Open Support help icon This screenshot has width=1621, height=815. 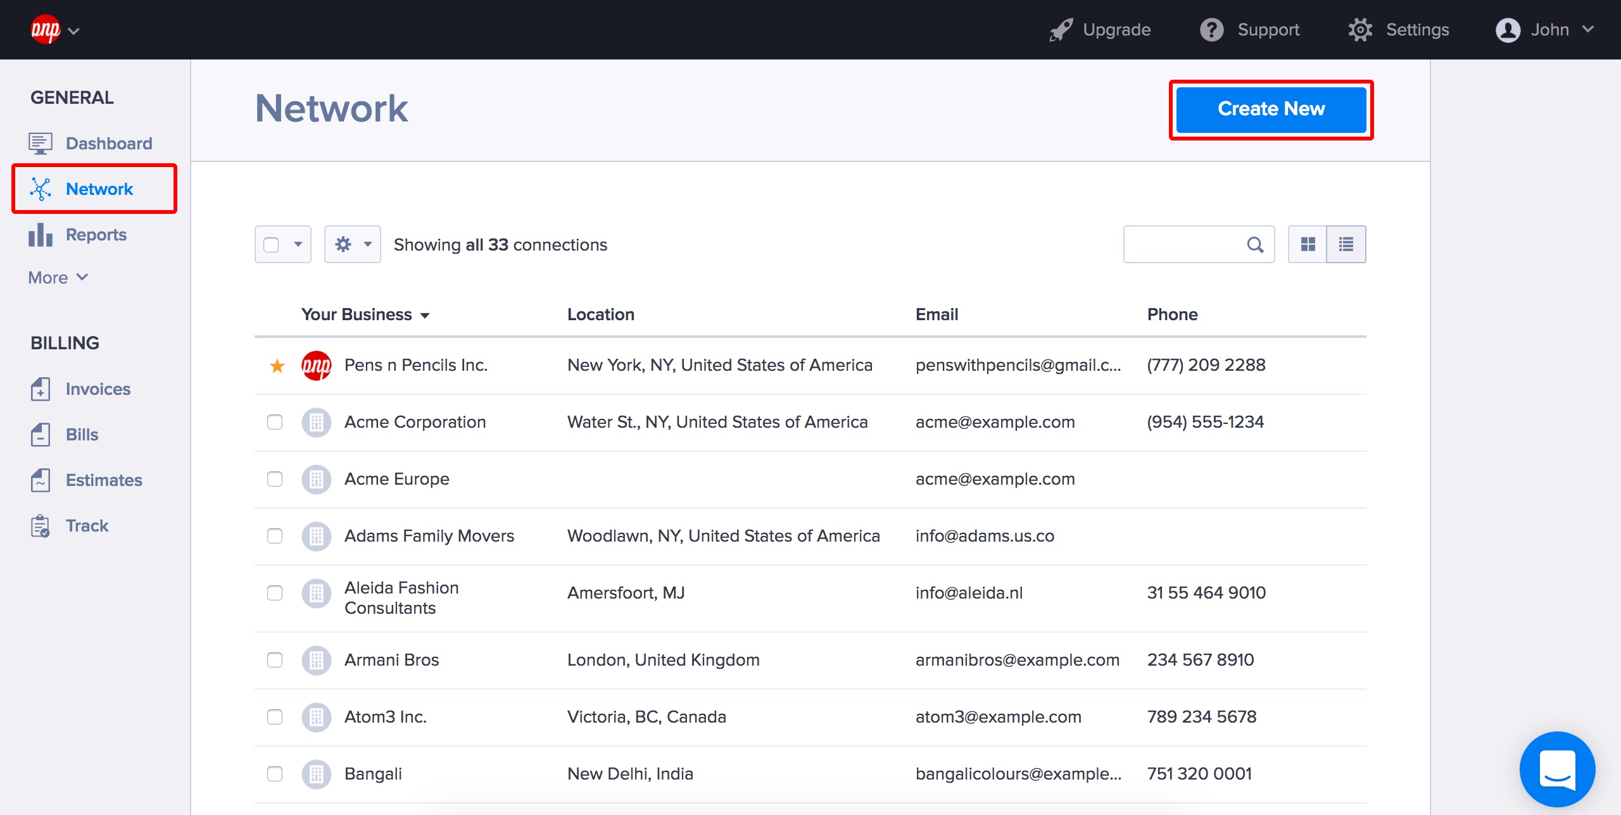click(1212, 30)
